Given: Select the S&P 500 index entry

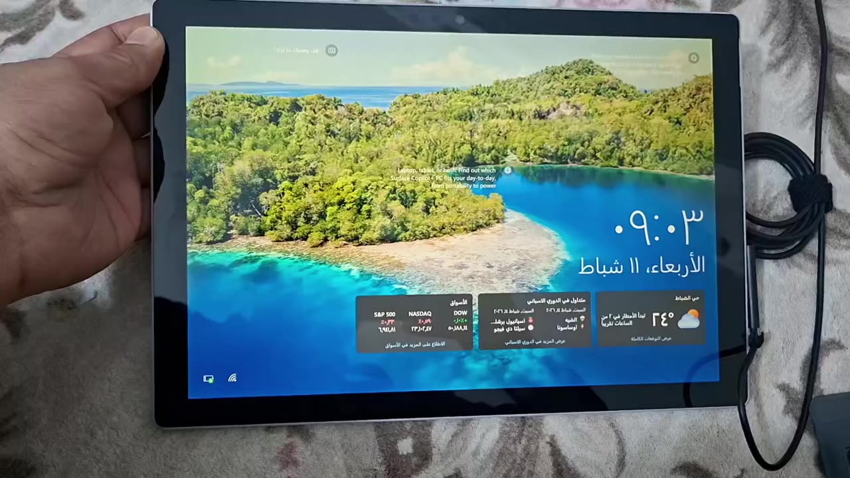Looking at the screenshot, I should coord(384,321).
